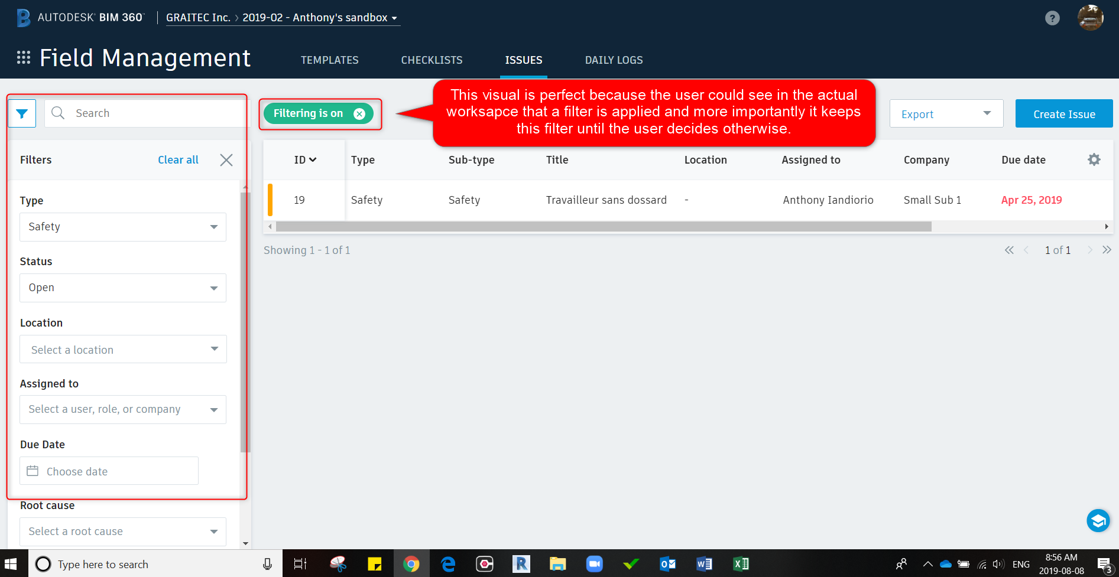Expand the Export dropdown
The image size is (1119, 577).
[x=986, y=113]
